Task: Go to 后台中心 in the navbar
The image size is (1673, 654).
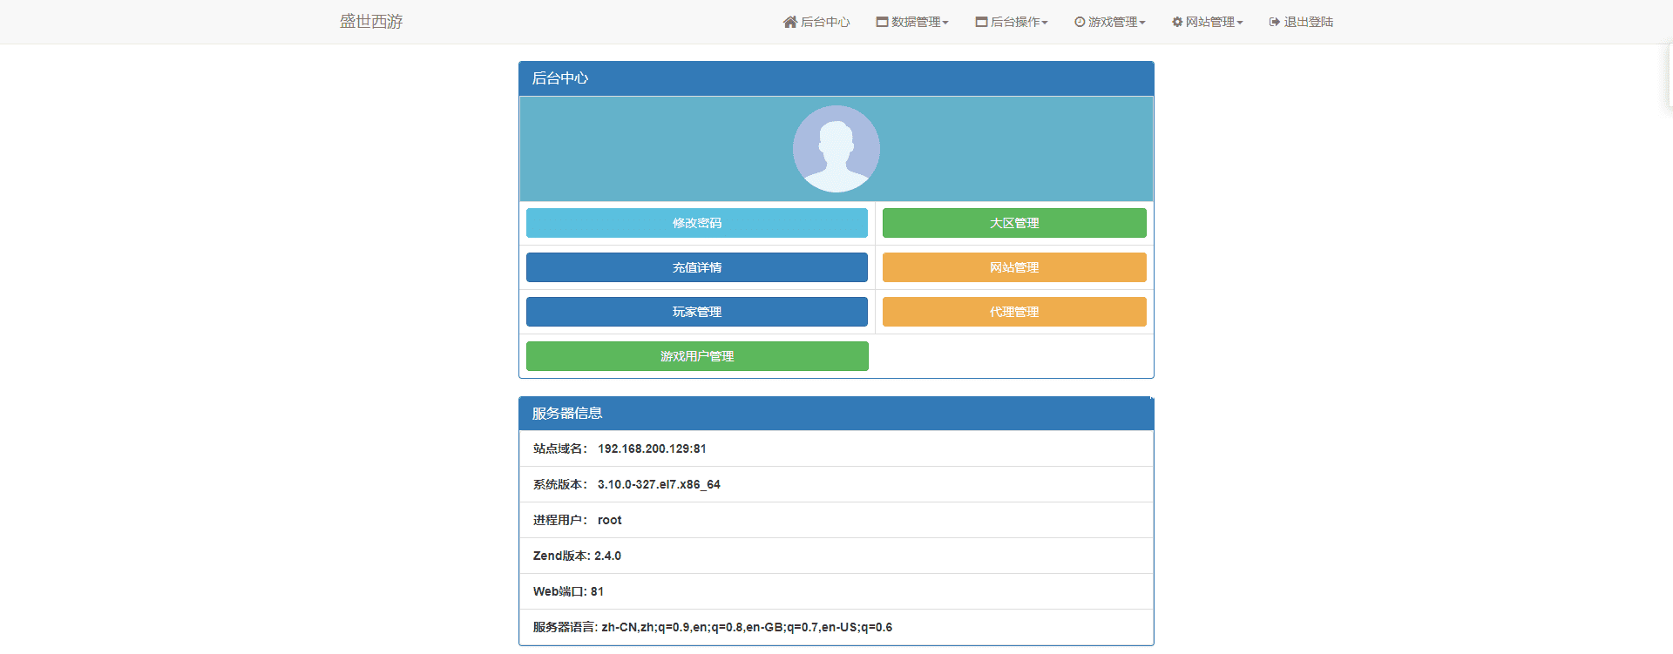Action: point(825,22)
